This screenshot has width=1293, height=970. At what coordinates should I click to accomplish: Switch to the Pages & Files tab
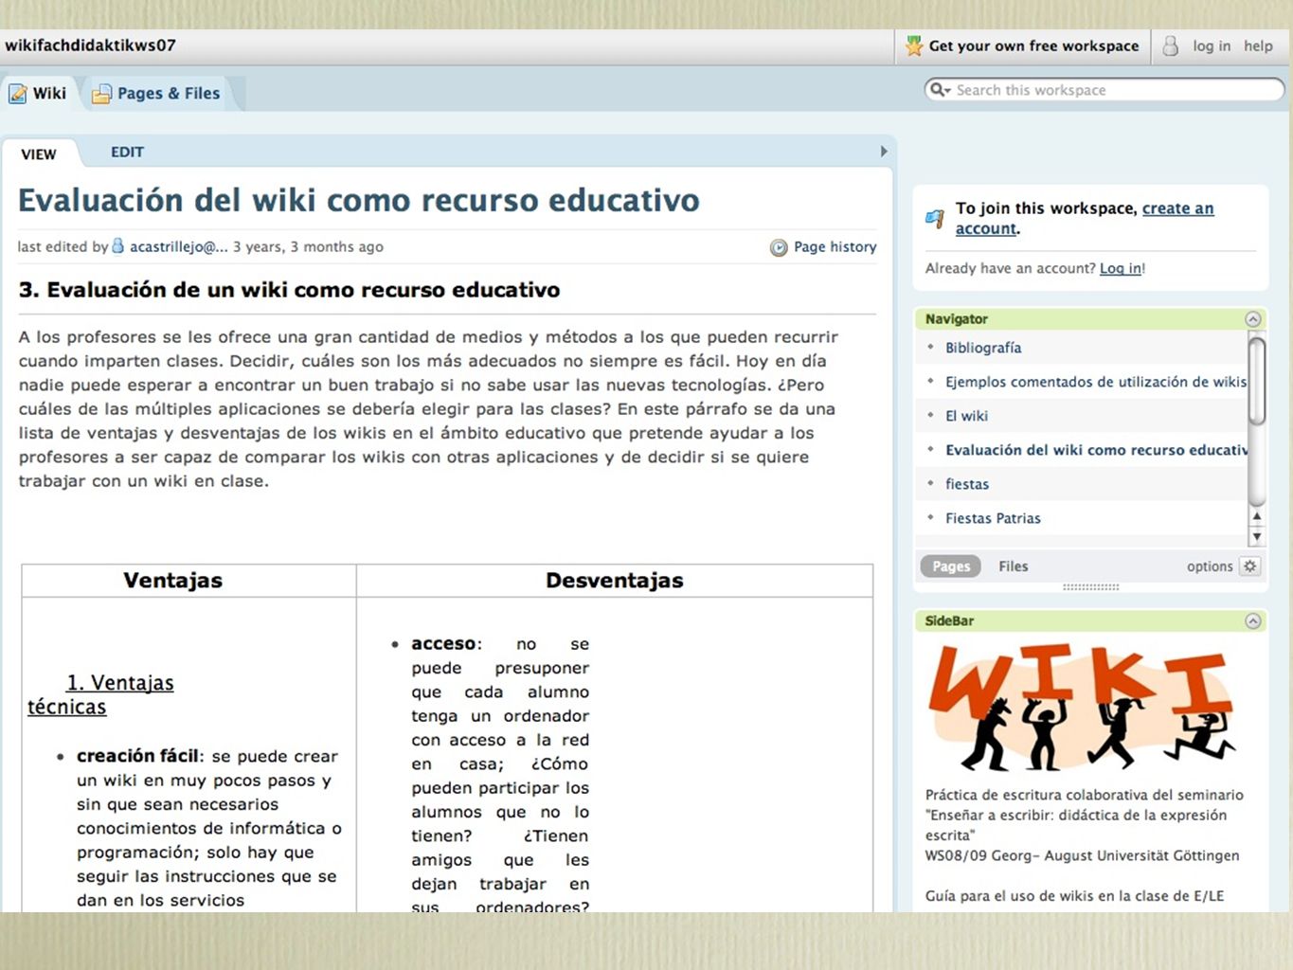[156, 93]
